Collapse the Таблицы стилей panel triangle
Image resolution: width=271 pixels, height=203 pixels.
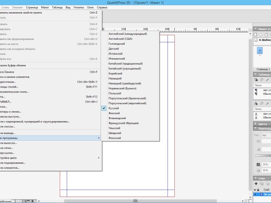pyautogui.click(x=255, y=74)
